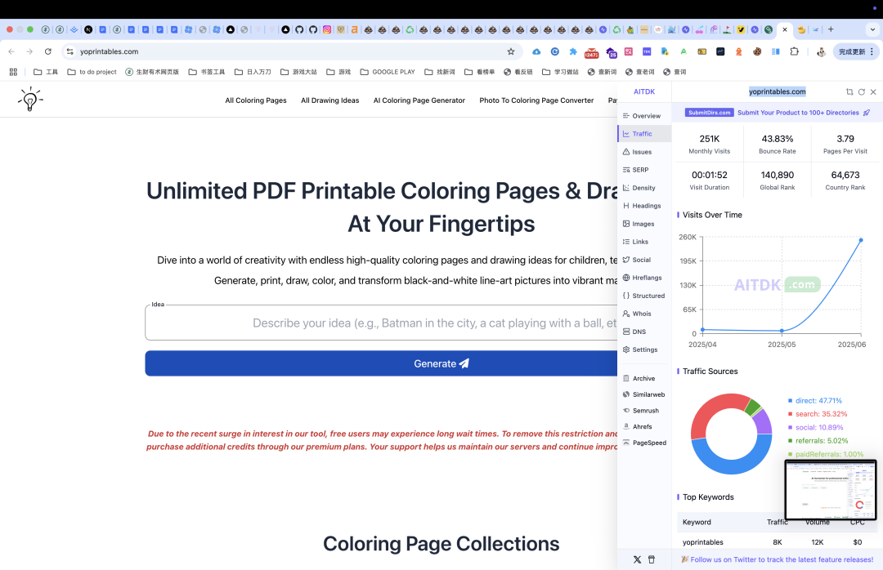Open the 游戏大站 bookmarks folder

(298, 72)
